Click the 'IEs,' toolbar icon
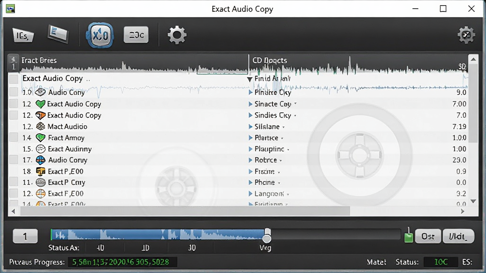Image resolution: width=486 pixels, height=273 pixels. tap(23, 35)
